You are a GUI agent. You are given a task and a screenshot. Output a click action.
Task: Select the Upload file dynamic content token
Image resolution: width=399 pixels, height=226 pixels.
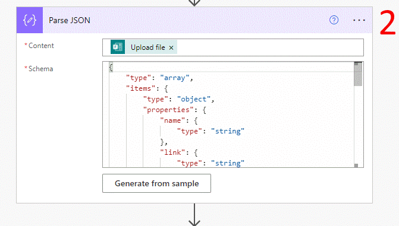(144, 47)
